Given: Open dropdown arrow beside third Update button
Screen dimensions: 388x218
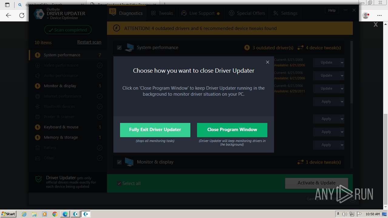Looking at the screenshot, I should point(342,89).
